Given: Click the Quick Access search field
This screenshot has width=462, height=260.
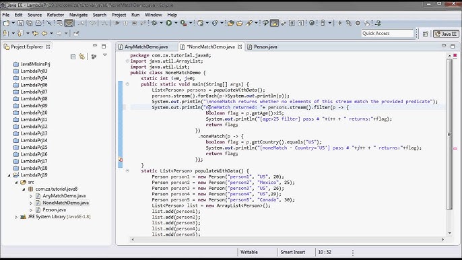Looking at the screenshot, I should 387,33.
